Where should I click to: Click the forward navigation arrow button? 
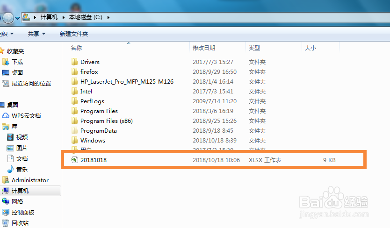(x=8, y=18)
